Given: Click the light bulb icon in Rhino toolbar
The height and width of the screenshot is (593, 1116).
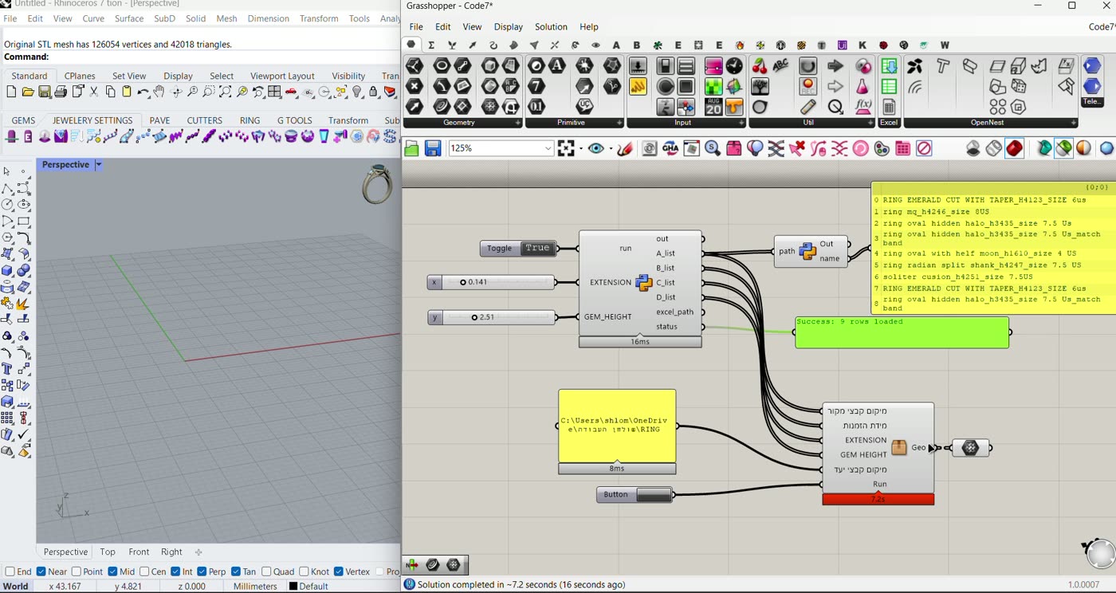Looking at the screenshot, I should pyautogui.click(x=357, y=92).
